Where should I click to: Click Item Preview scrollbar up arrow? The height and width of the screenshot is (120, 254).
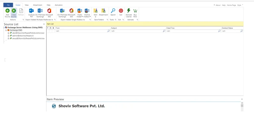pos(242,103)
